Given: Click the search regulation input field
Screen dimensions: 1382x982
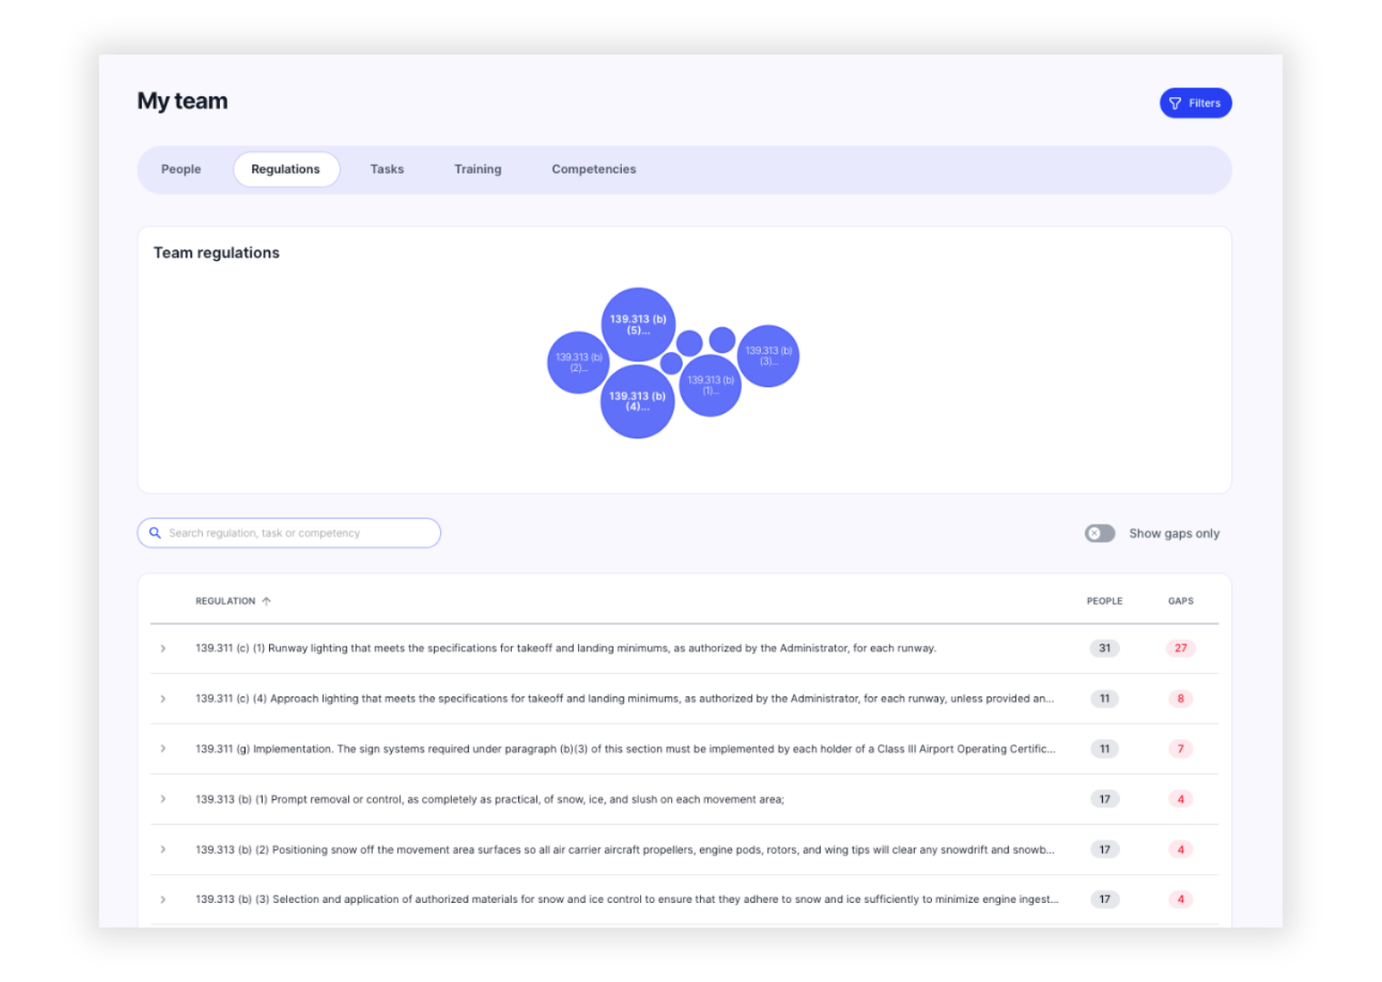Looking at the screenshot, I should [x=289, y=533].
